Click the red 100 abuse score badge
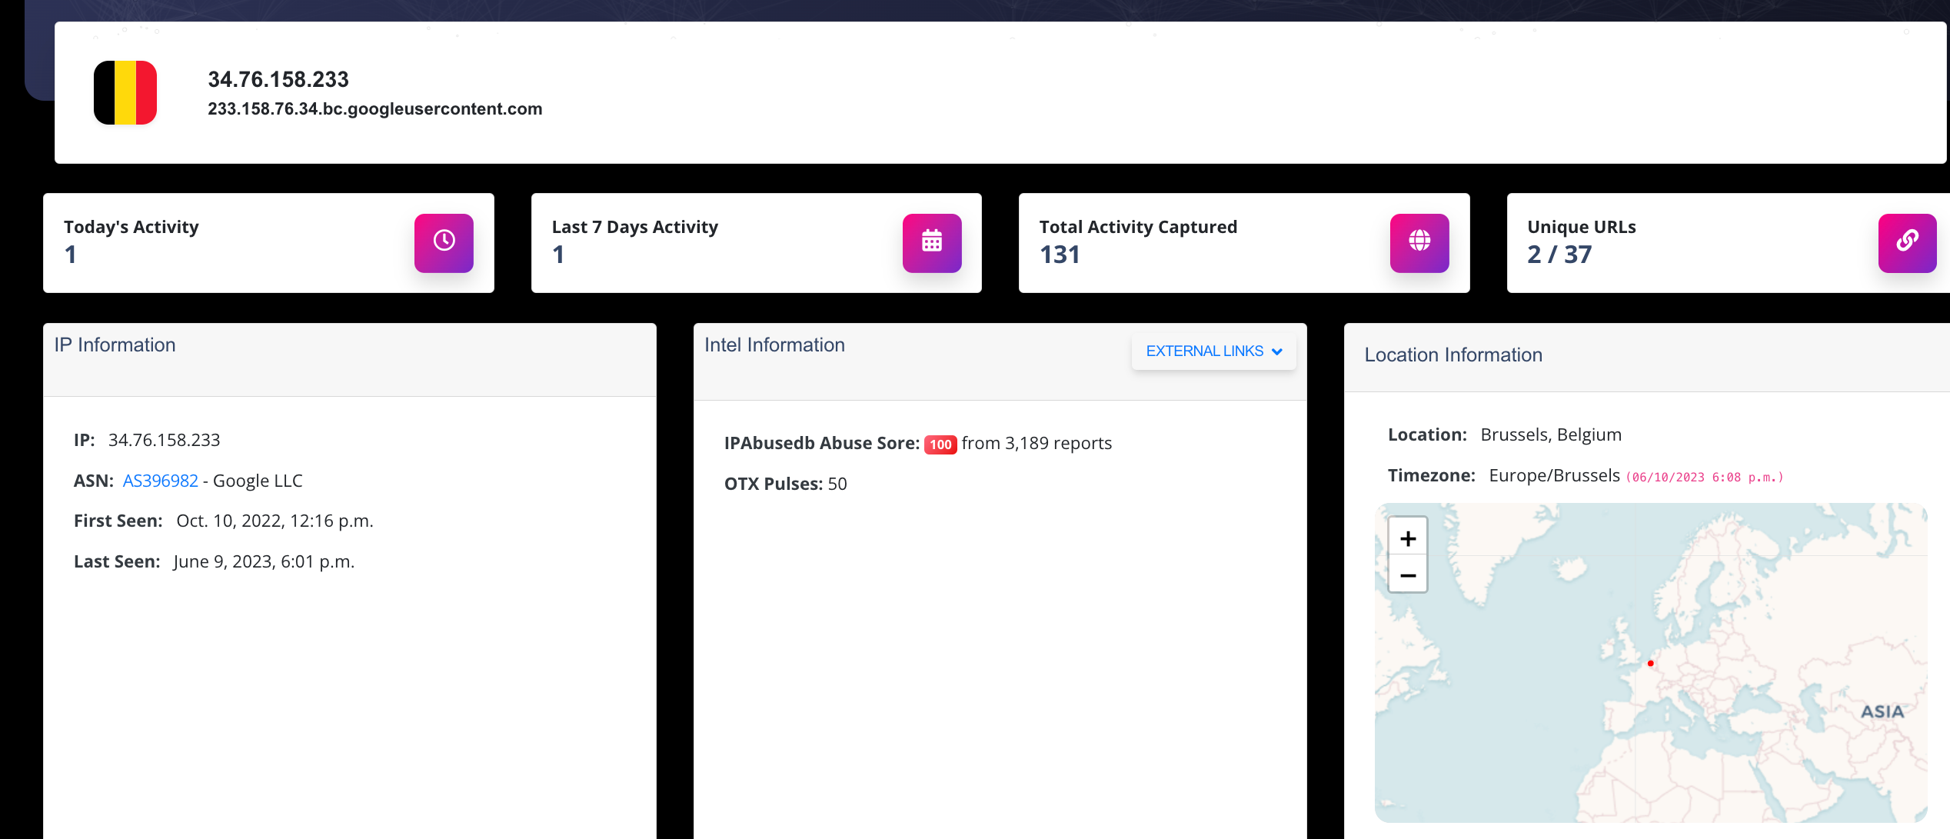The image size is (1950, 839). pos(940,444)
